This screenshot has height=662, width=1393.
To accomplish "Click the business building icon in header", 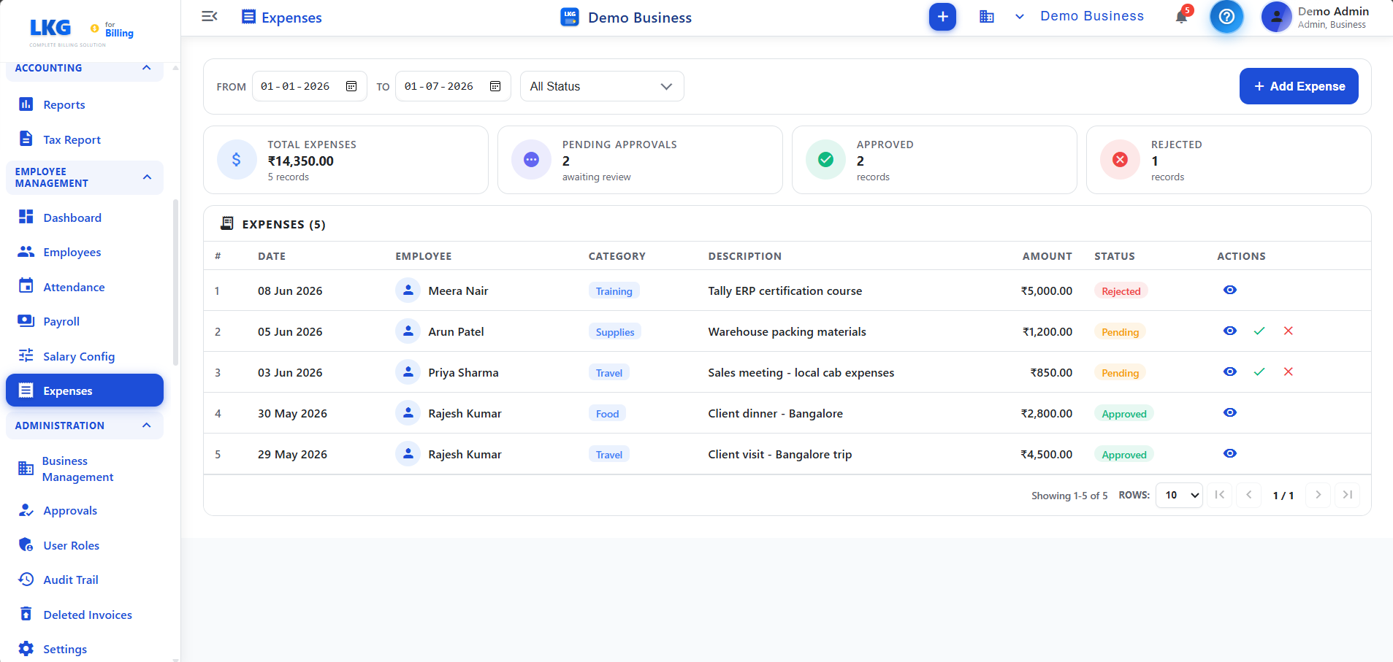I will 987,17.
